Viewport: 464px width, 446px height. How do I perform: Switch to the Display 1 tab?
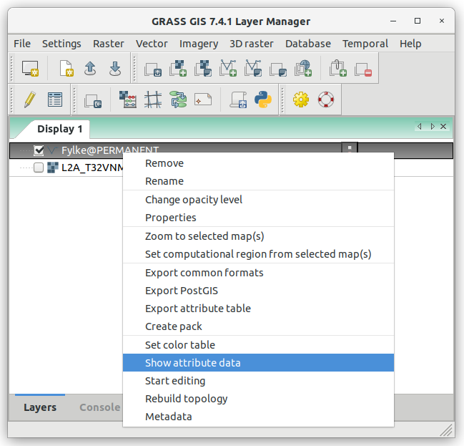[x=60, y=129]
